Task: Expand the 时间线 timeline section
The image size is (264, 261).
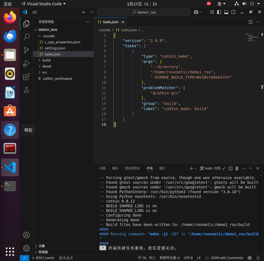Action: pos(63,252)
